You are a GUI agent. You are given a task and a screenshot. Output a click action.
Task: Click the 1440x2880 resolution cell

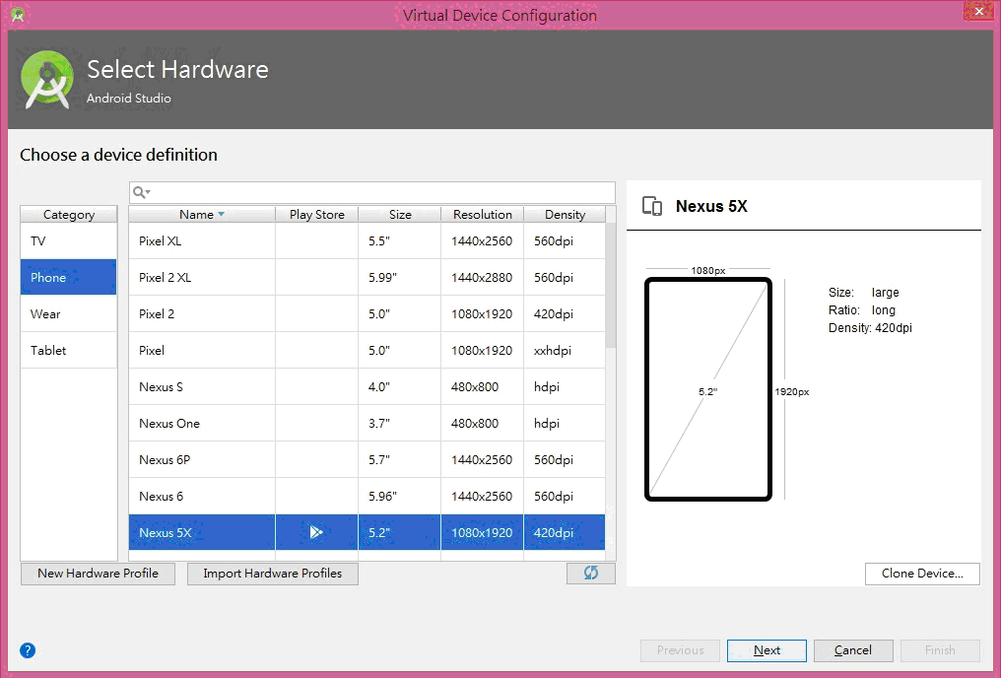pyautogui.click(x=482, y=277)
